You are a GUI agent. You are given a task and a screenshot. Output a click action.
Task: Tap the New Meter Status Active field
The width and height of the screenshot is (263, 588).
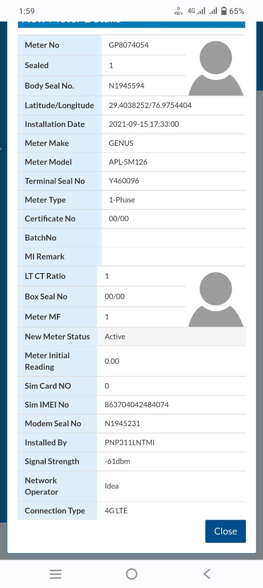coord(171,337)
